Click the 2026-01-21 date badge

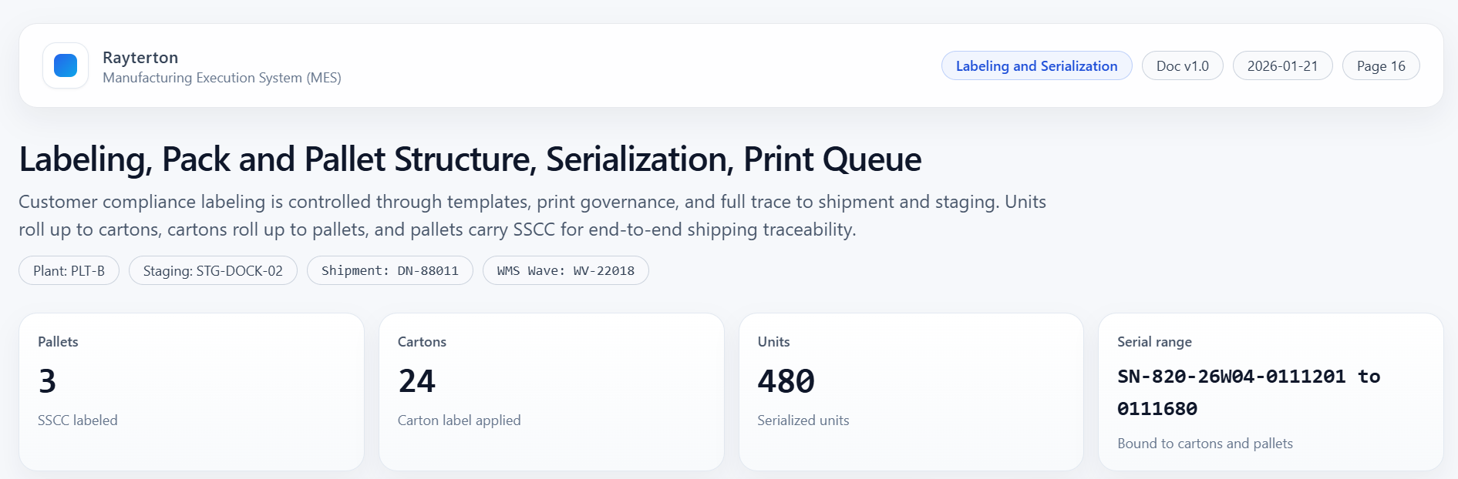pyautogui.click(x=1282, y=66)
